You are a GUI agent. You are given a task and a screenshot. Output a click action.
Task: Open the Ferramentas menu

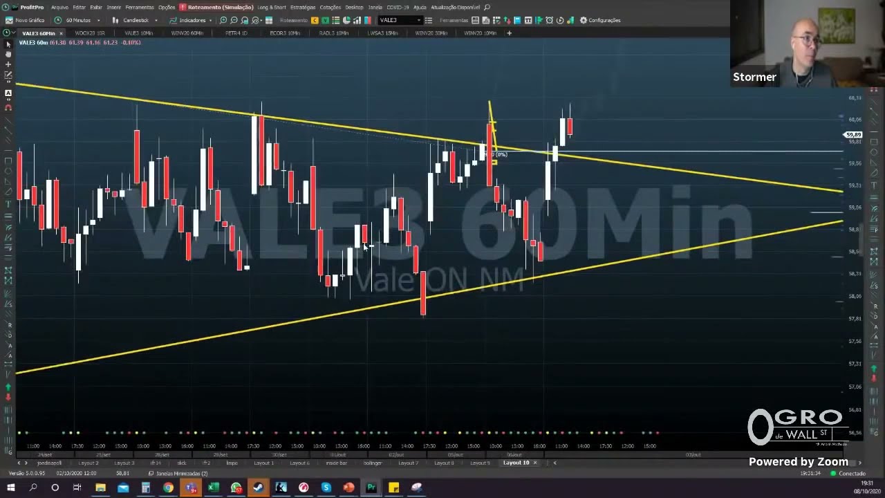click(x=140, y=7)
